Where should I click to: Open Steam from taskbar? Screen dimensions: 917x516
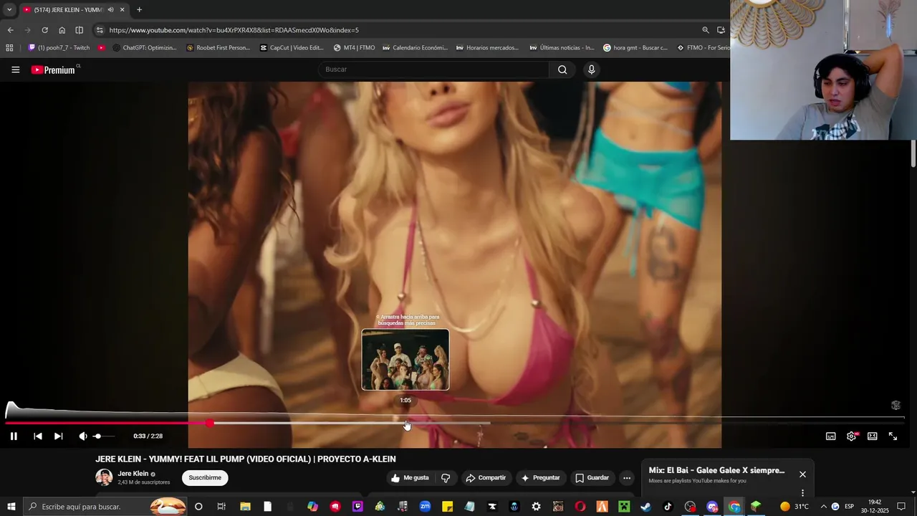point(645,507)
